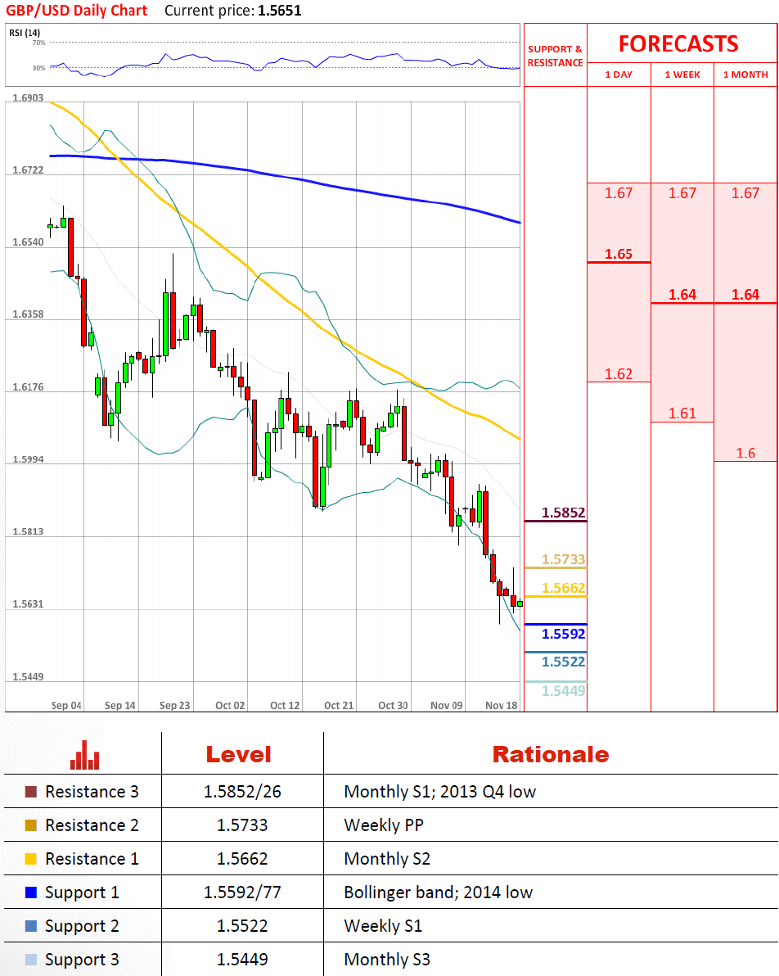Click the Support 3 row label

(82, 960)
